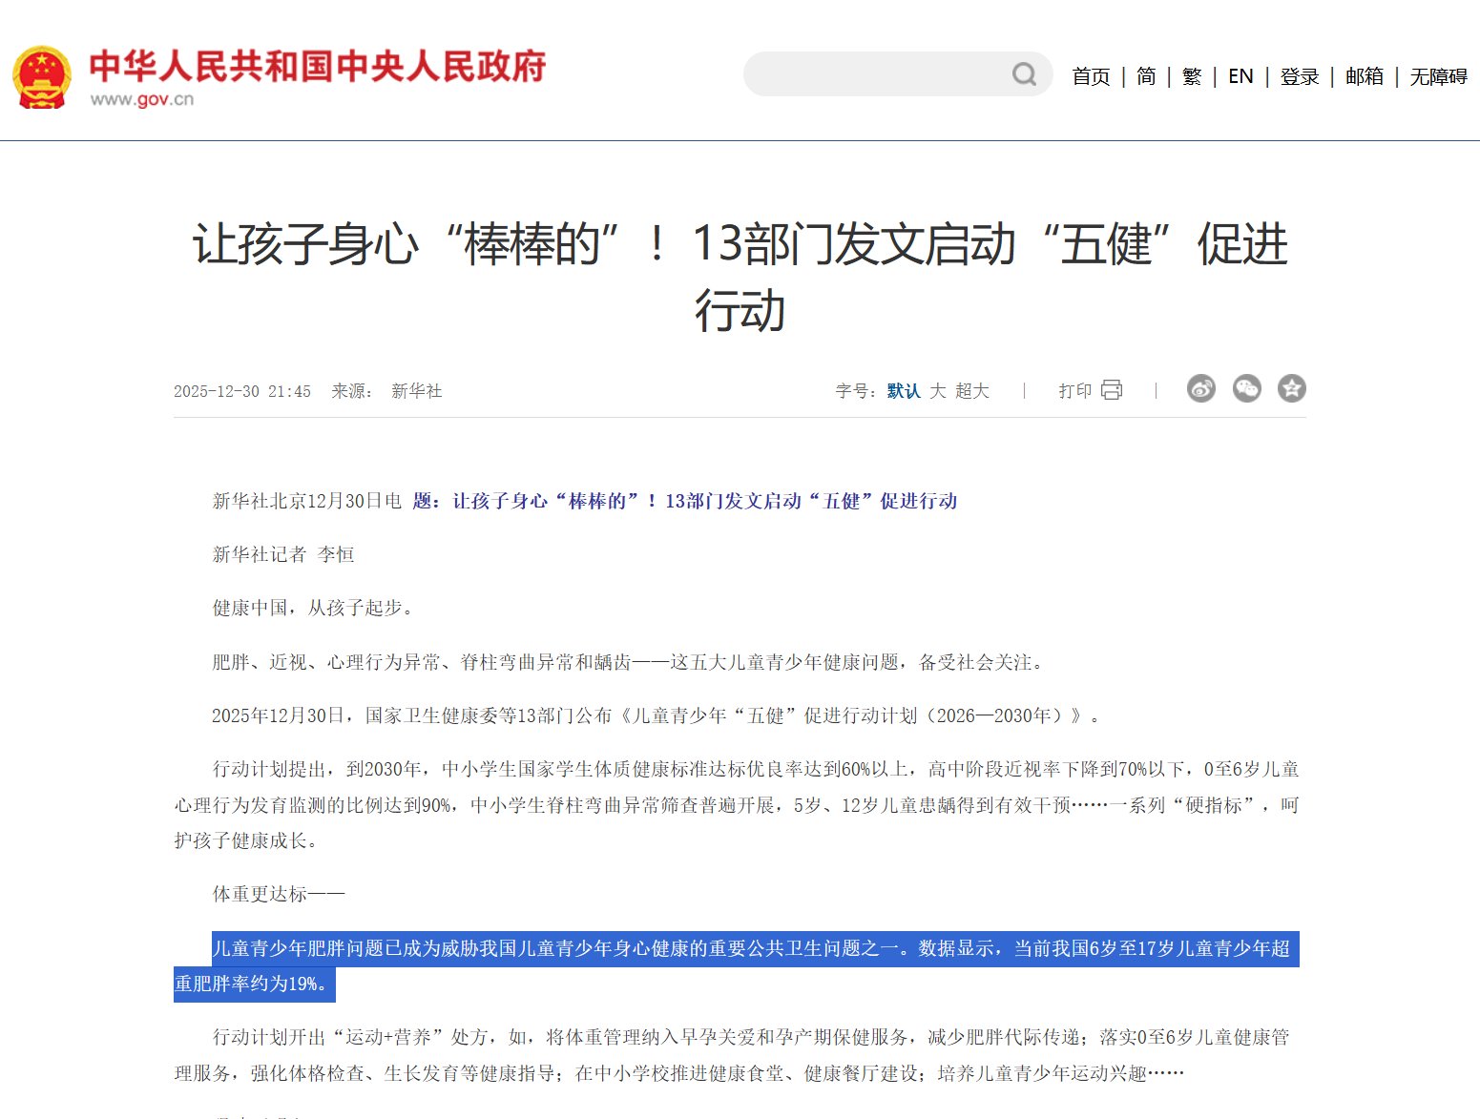The height and width of the screenshot is (1119, 1480).
Task: Open the 登录 login link
Action: coord(1300,76)
